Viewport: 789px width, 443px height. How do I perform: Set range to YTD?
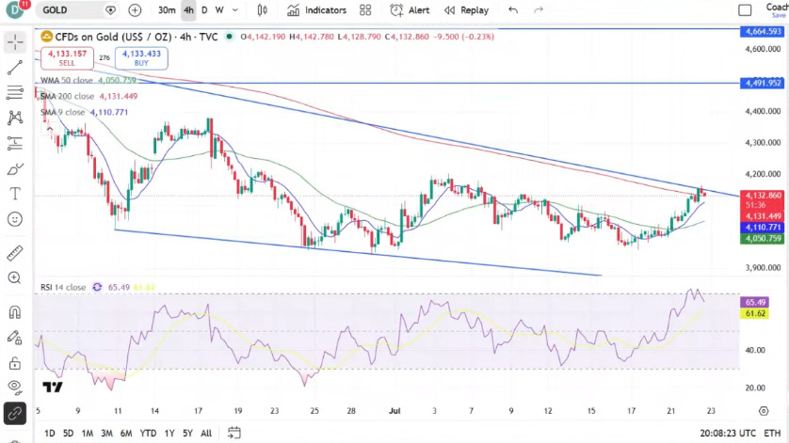coord(148,433)
